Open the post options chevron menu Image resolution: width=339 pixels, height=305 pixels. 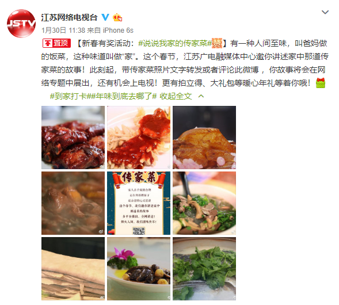[325, 12]
